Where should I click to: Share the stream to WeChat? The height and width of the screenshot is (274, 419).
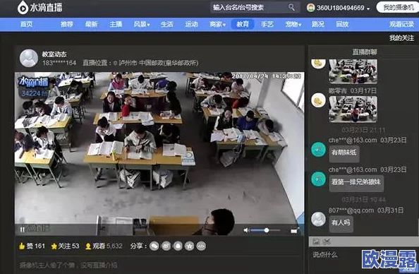coord(154,246)
